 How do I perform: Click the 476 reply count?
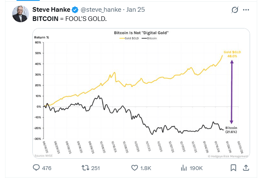[47, 168]
